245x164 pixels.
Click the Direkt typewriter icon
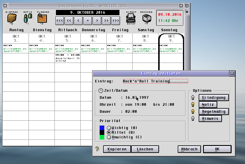coord(131,18)
